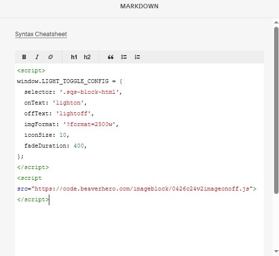Toggle bold formatting with B icon
Image resolution: width=279 pixels, height=256 pixels.
click(24, 57)
